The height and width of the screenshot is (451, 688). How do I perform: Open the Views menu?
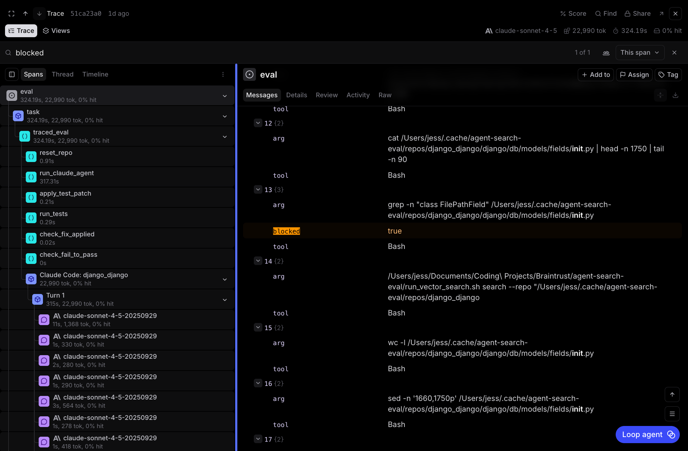pyautogui.click(x=56, y=31)
